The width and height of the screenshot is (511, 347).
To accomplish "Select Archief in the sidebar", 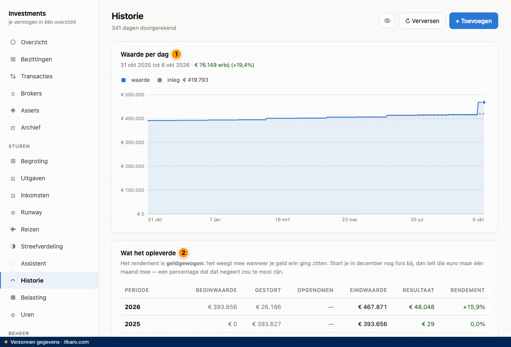I will (49, 127).
